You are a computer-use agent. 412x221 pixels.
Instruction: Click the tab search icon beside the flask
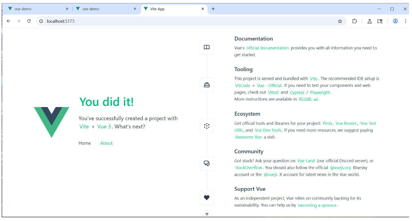pos(380,21)
